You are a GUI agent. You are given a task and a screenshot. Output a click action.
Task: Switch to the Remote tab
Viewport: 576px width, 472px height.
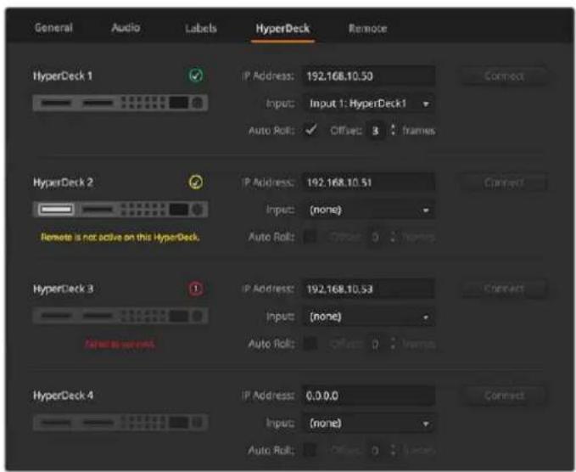click(x=367, y=28)
